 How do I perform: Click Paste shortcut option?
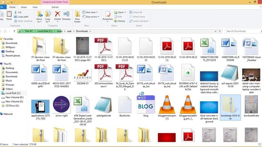(x=23, y=21)
